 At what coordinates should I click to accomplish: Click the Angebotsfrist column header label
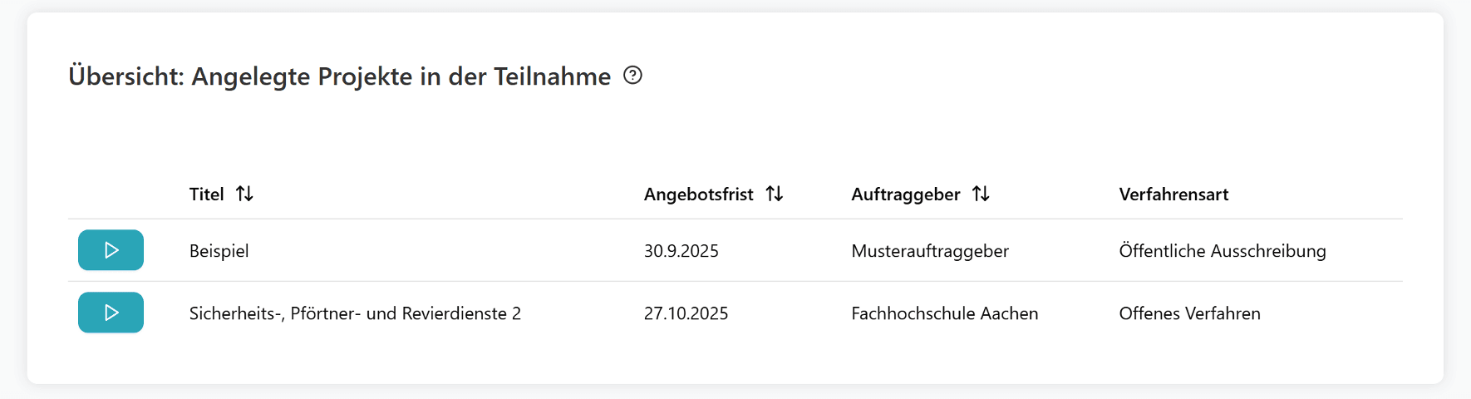pos(698,195)
